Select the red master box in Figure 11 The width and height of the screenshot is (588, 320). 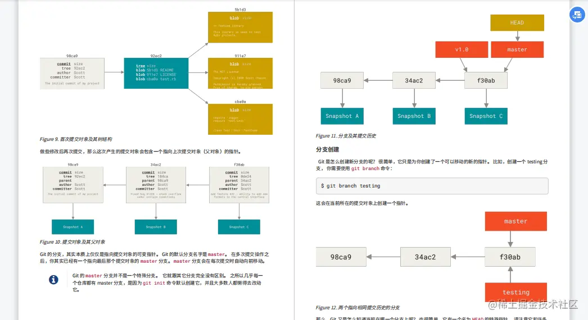point(517,49)
